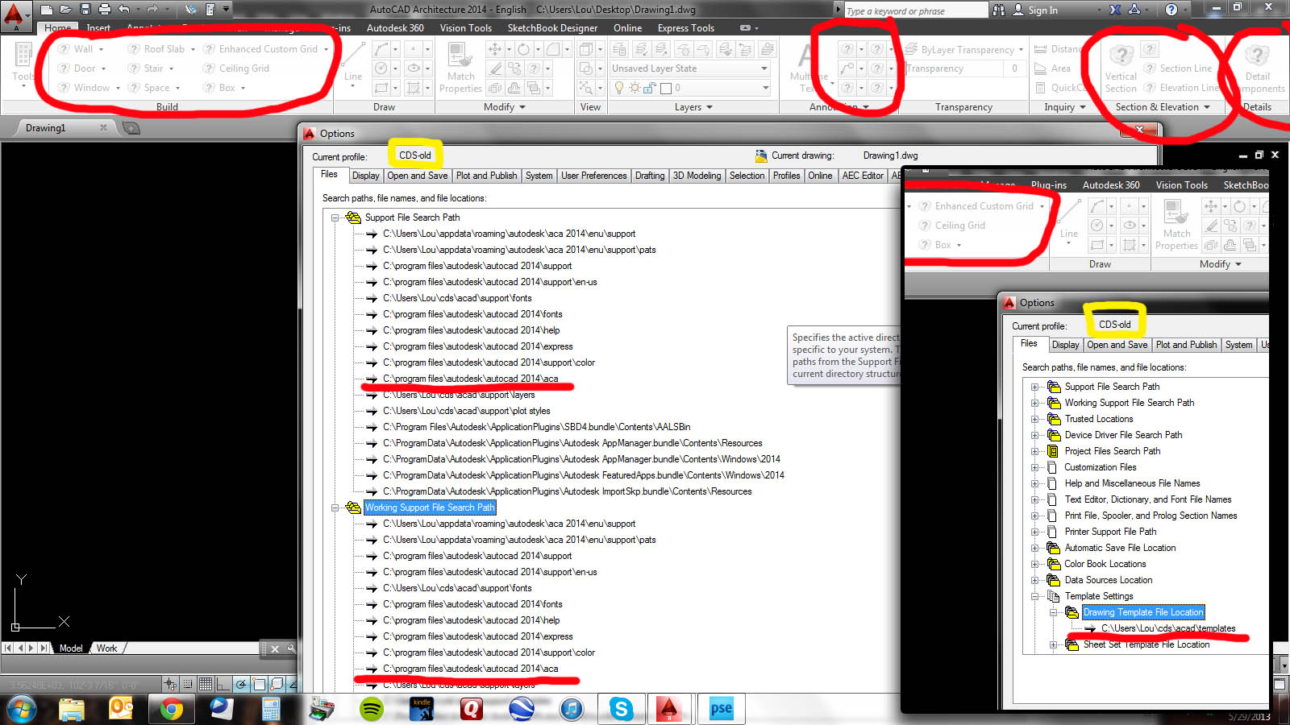Switch to Display tab in Options dialog

(x=365, y=176)
